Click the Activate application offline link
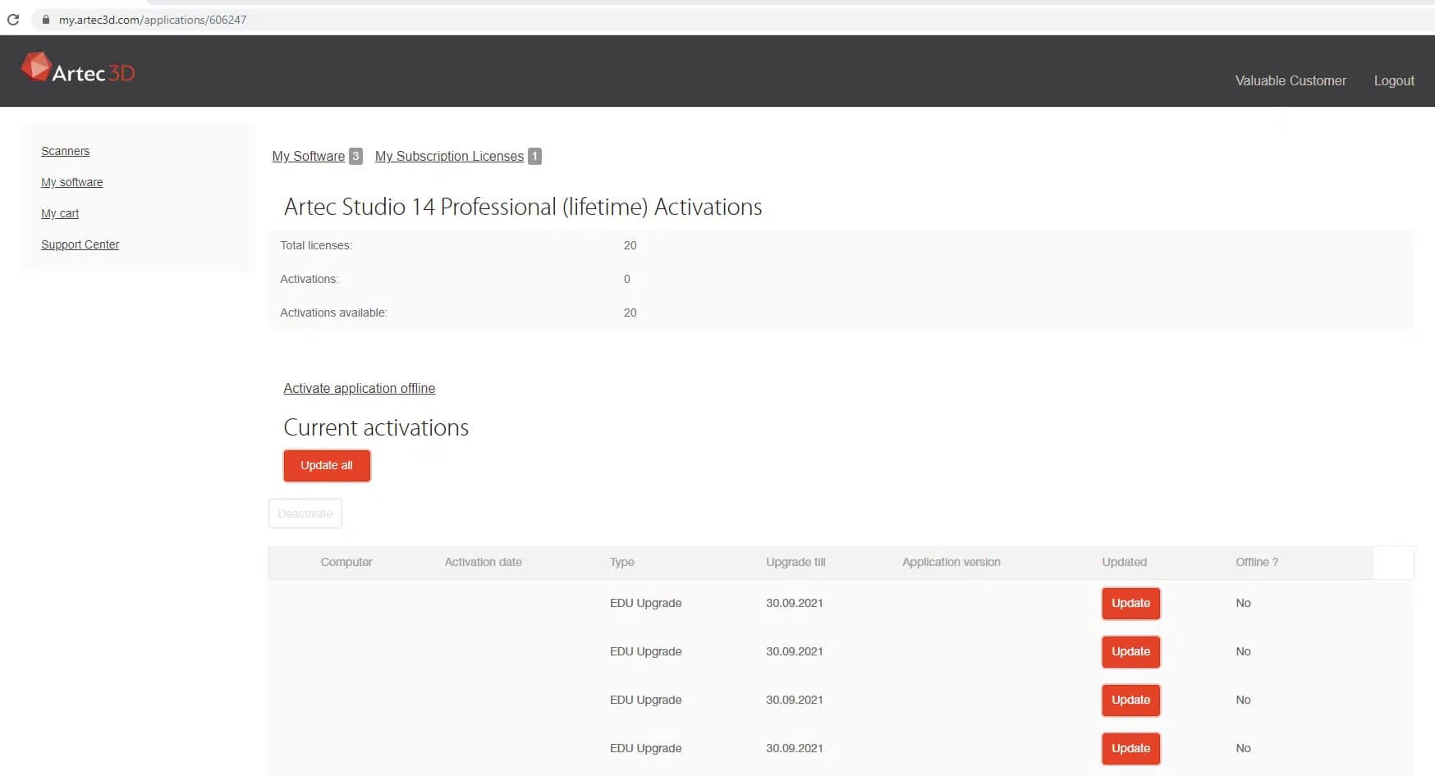 click(x=359, y=388)
